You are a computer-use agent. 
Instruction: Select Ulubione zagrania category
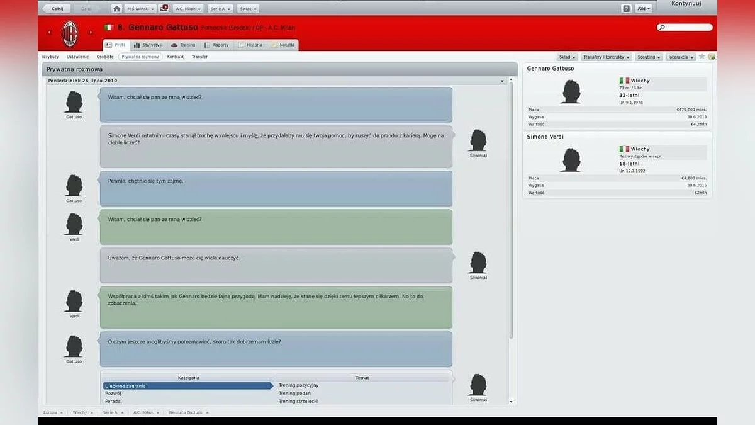pyautogui.click(x=188, y=385)
